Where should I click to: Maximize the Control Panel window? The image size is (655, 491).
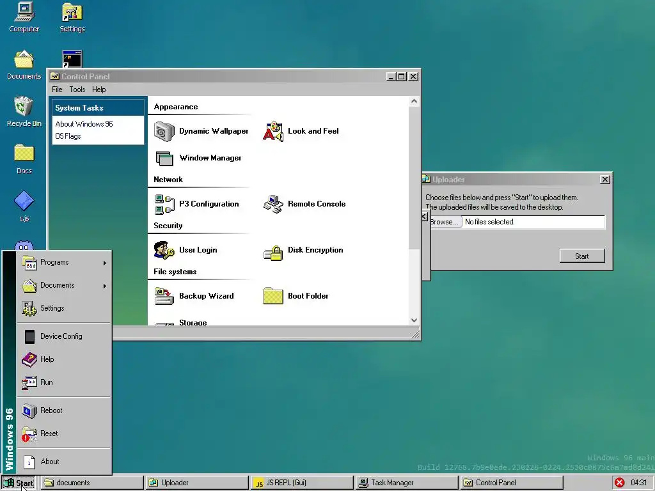[x=402, y=77]
